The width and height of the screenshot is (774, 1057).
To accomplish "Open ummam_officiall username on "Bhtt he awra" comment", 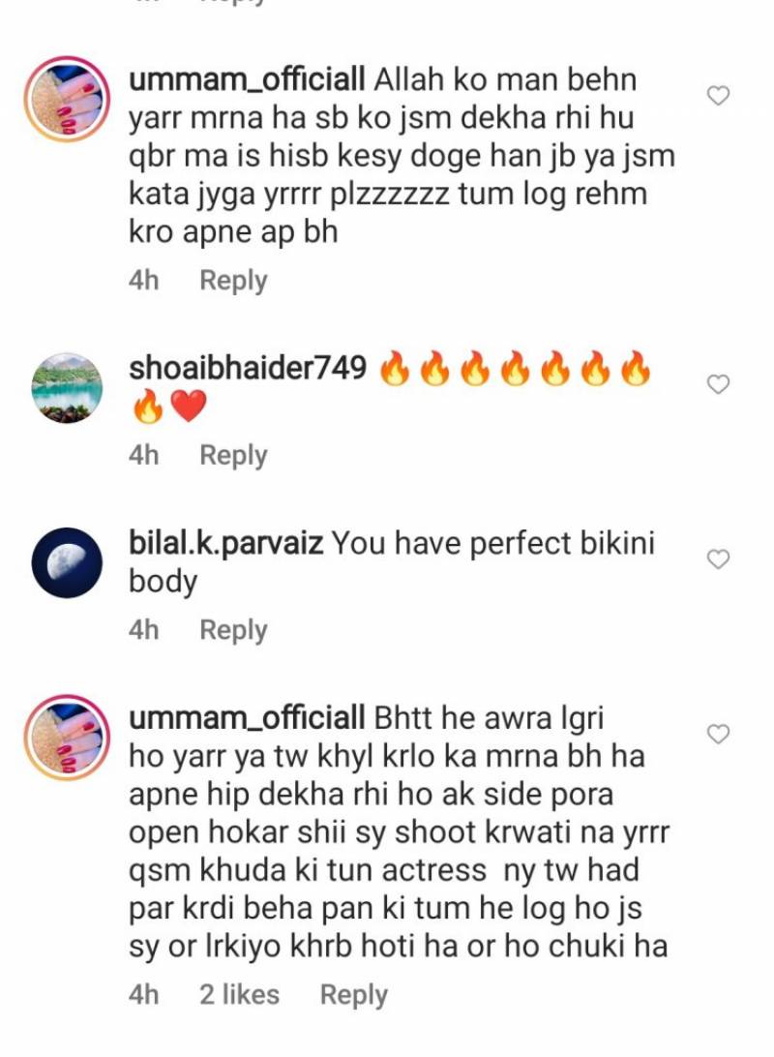I will tap(247, 718).
